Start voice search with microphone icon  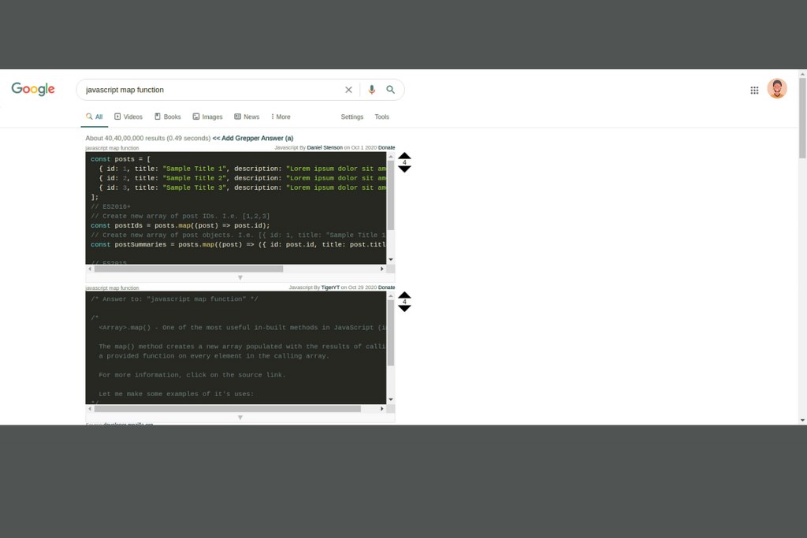click(x=372, y=90)
